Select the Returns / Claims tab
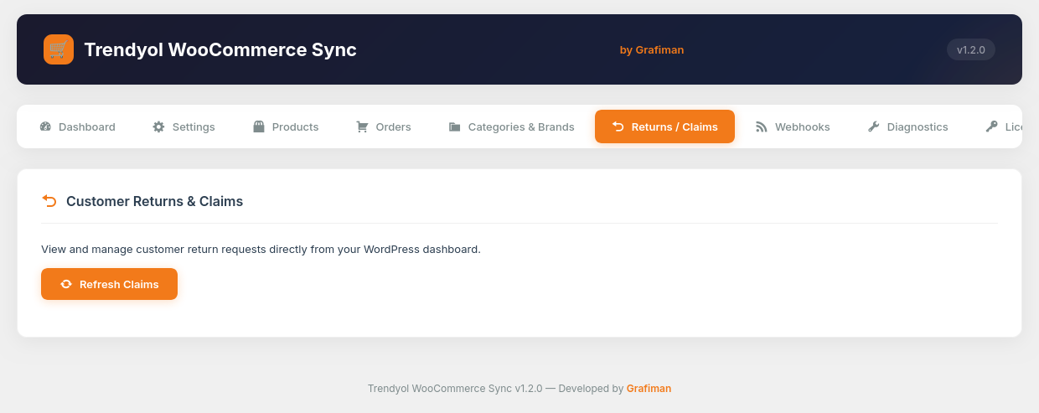Screen dimensions: 1039x413 pos(664,126)
